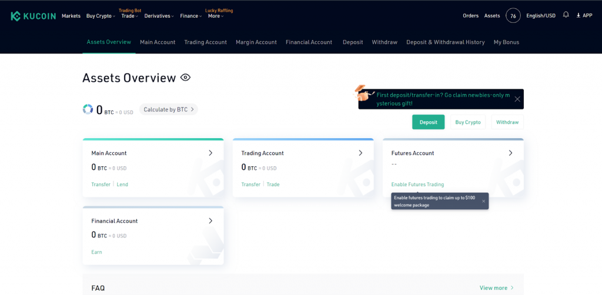This screenshot has width=602, height=295.
Task: Click the newbies-only mysterious gift banner text
Action: point(443,99)
